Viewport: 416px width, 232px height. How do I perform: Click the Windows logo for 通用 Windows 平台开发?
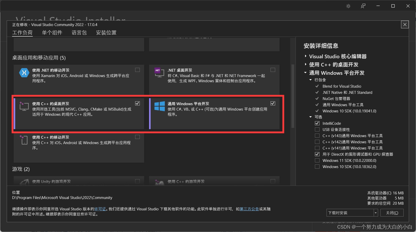tap(159, 106)
